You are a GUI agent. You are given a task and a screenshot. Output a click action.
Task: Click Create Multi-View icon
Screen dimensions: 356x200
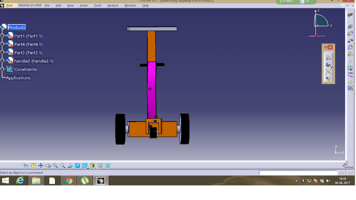coord(77,165)
